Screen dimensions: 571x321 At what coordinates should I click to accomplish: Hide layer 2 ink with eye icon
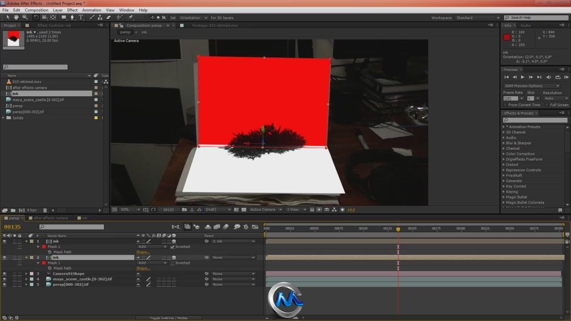4,257
